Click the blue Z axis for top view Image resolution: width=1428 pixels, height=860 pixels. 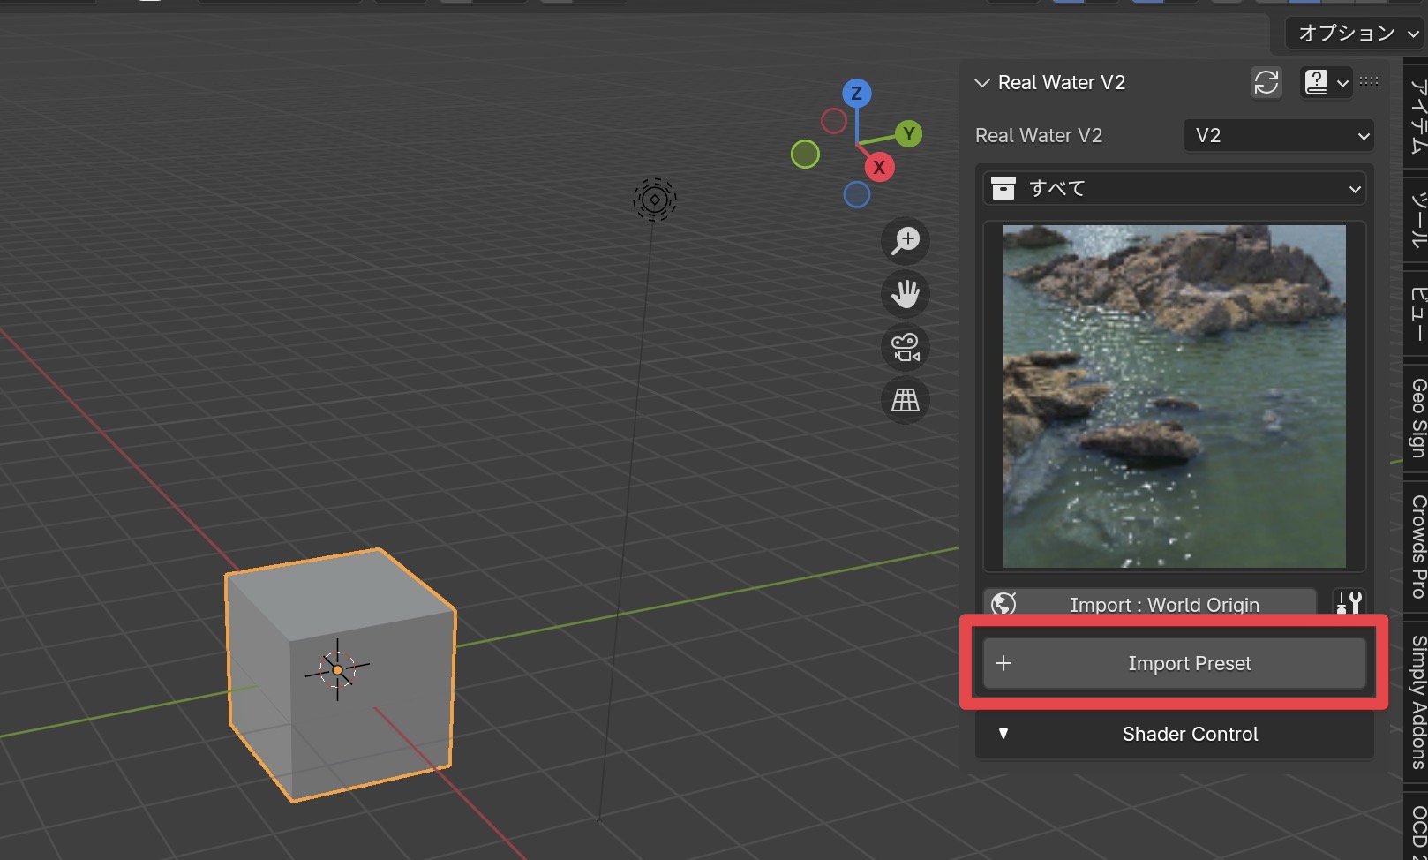click(x=855, y=92)
